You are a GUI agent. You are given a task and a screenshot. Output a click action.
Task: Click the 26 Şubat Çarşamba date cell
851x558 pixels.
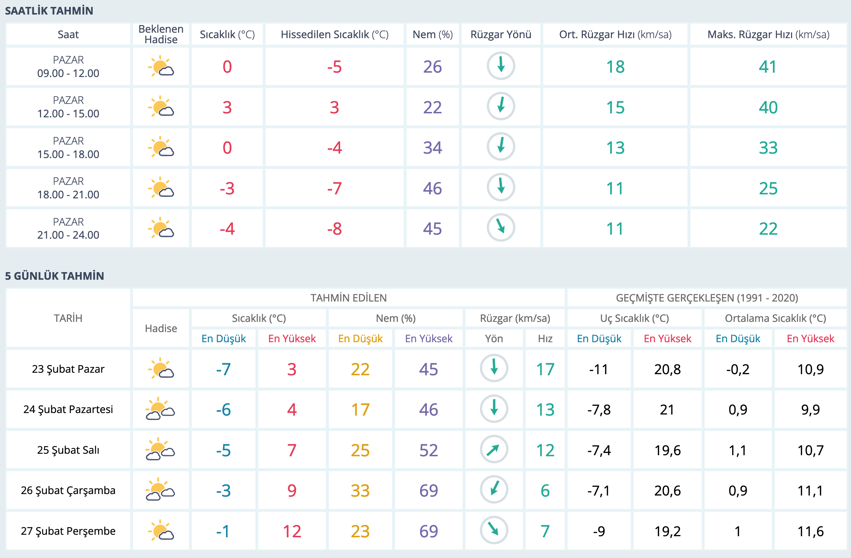(x=68, y=490)
